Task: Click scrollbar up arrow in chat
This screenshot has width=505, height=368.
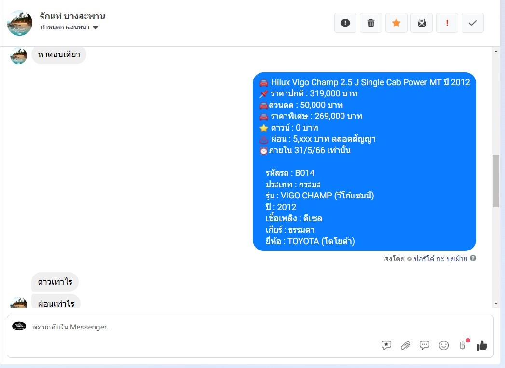Action: tap(496, 51)
